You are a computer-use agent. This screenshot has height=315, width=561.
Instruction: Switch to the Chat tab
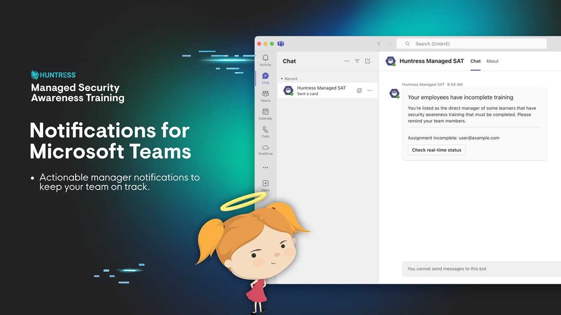476,61
